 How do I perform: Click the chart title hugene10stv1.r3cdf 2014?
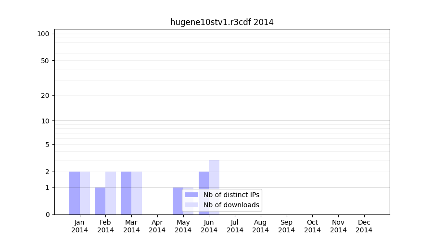[222, 22]
